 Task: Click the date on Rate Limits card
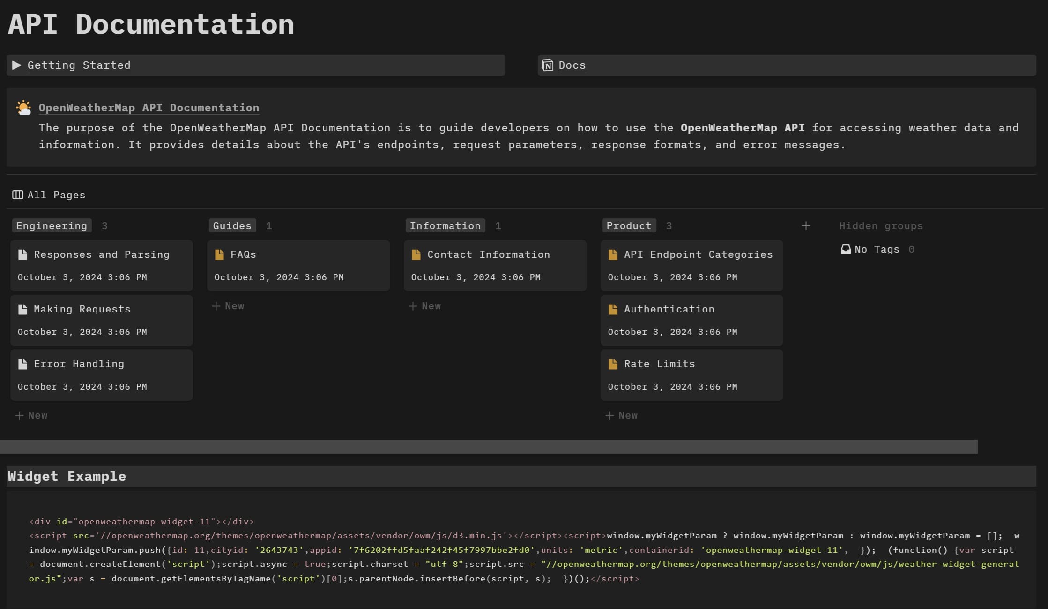tap(672, 387)
